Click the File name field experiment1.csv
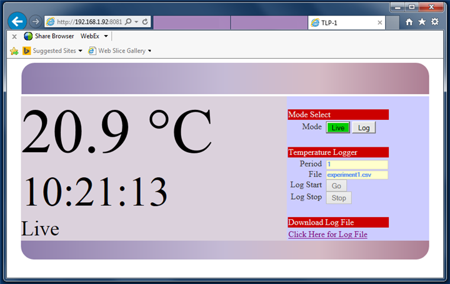Screen dimensions: 450x284 tap(357, 175)
